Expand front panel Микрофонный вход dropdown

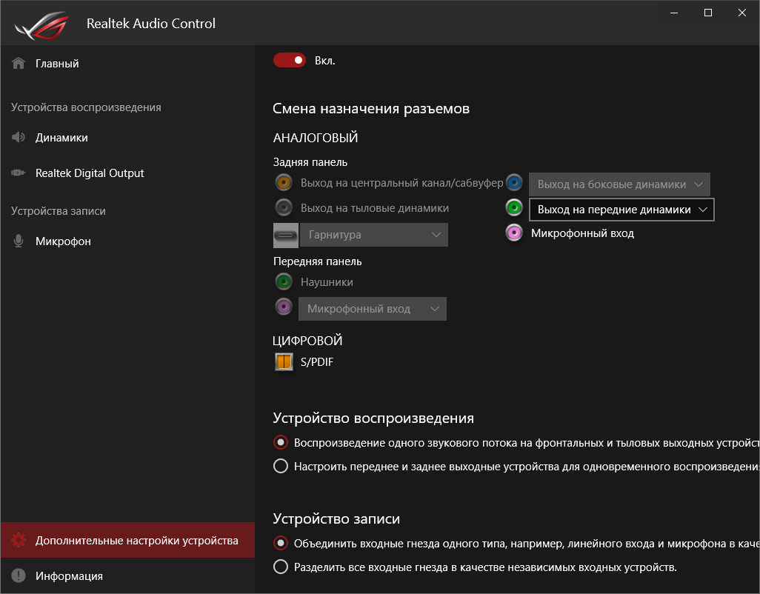coord(372,309)
